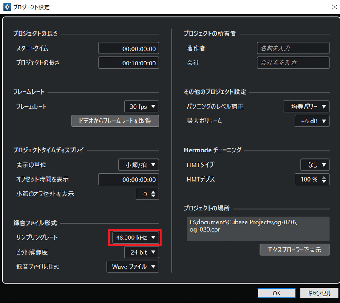
Task: Click the その他のプロジェクト設定 heading
Action: pyautogui.click(x=215, y=92)
